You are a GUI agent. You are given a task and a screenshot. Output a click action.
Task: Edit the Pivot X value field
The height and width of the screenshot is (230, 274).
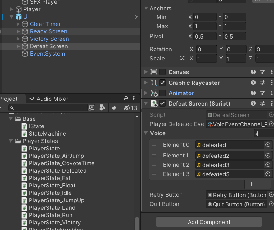click(205, 36)
